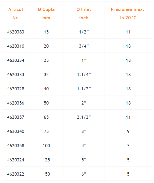
Task: Click the Ø Filet inch column header
Action: click(84, 13)
